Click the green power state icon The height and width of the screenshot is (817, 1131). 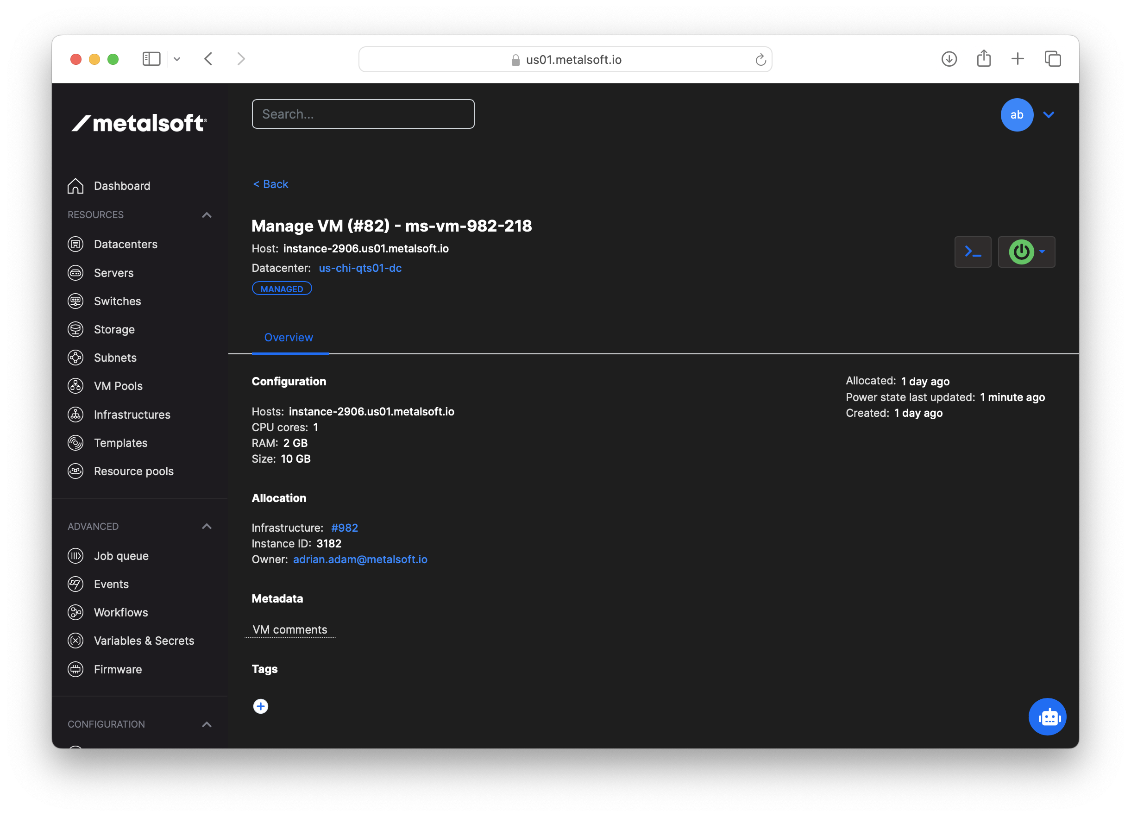(x=1021, y=252)
